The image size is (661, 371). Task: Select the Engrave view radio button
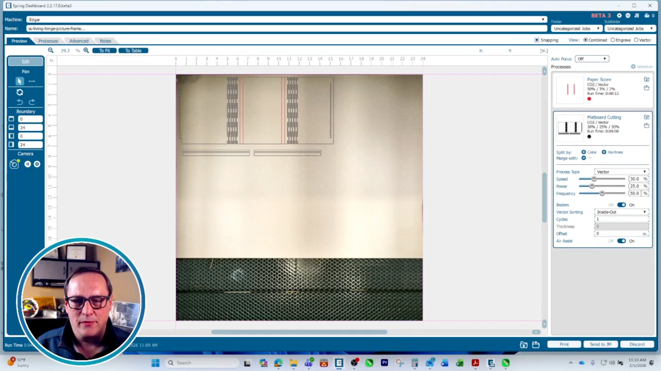(613, 40)
